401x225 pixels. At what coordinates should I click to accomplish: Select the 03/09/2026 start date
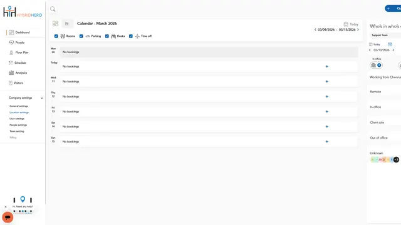tap(326, 29)
